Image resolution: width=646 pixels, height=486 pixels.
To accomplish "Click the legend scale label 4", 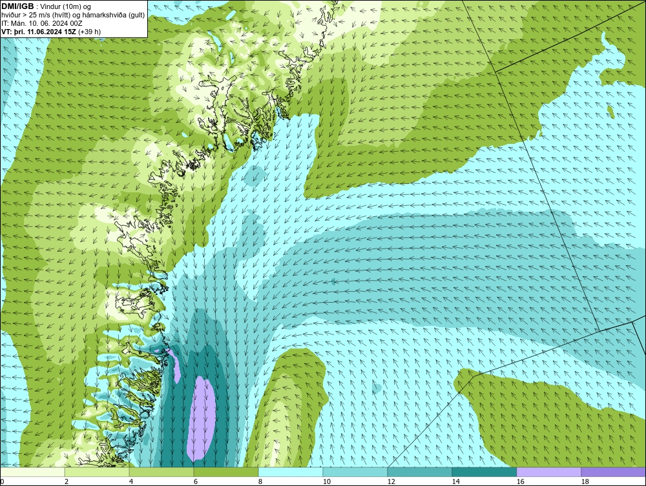I will click(131, 481).
